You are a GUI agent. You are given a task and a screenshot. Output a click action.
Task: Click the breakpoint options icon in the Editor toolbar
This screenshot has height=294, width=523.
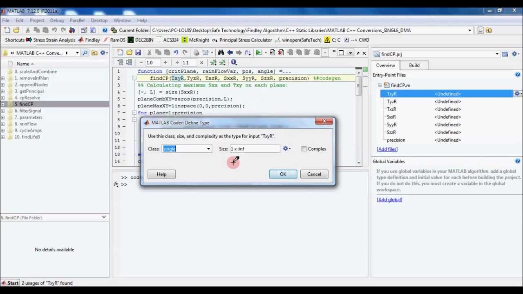coord(272,52)
